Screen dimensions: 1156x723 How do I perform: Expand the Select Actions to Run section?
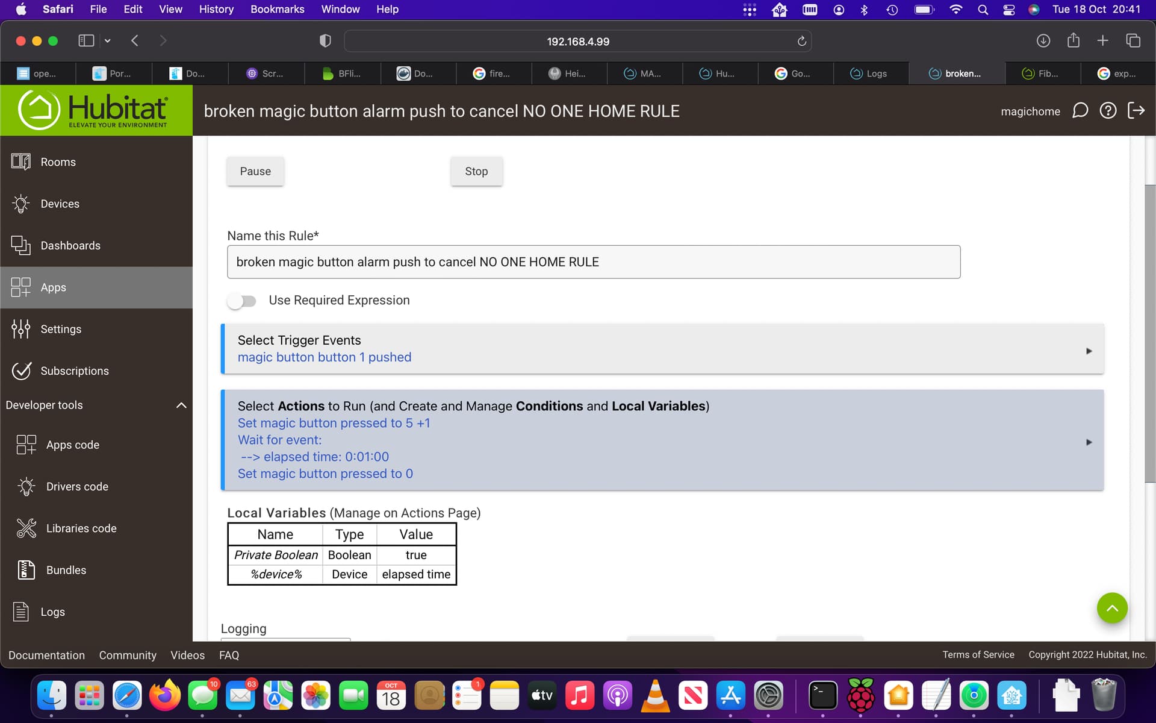click(1089, 442)
